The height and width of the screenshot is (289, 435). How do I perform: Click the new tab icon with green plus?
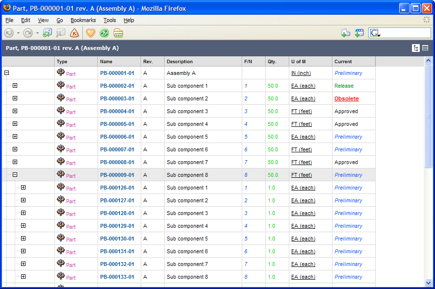pyautogui.click(x=346, y=33)
